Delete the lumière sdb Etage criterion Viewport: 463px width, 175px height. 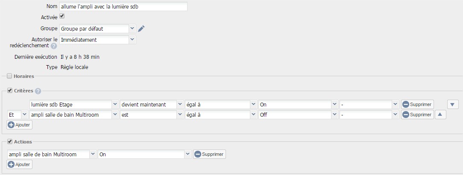417,104
